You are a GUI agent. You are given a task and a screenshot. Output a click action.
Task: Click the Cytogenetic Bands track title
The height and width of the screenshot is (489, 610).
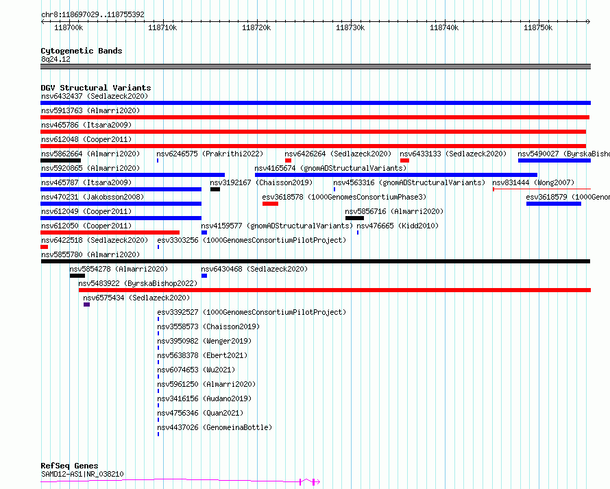82,51
